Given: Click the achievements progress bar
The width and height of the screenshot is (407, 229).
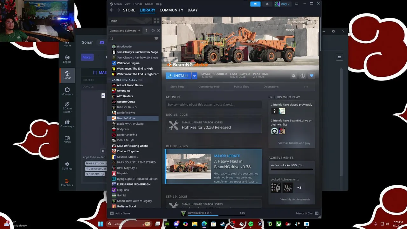Looking at the screenshot, I should [x=292, y=170].
